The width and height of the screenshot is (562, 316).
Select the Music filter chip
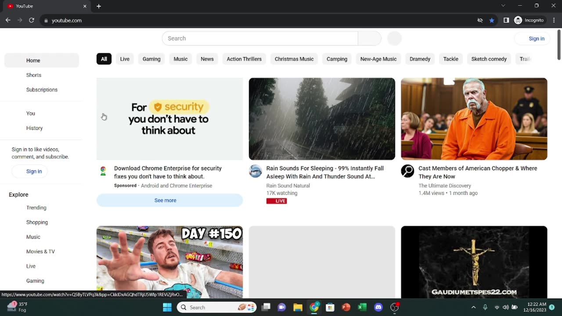[180, 59]
